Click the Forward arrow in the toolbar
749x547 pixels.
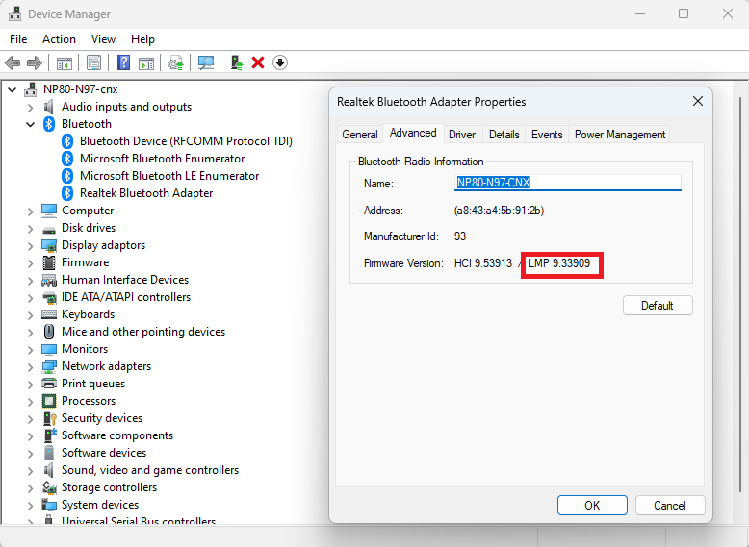(35, 62)
